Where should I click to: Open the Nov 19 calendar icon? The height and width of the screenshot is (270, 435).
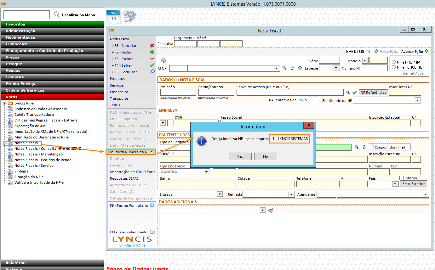pos(113,16)
